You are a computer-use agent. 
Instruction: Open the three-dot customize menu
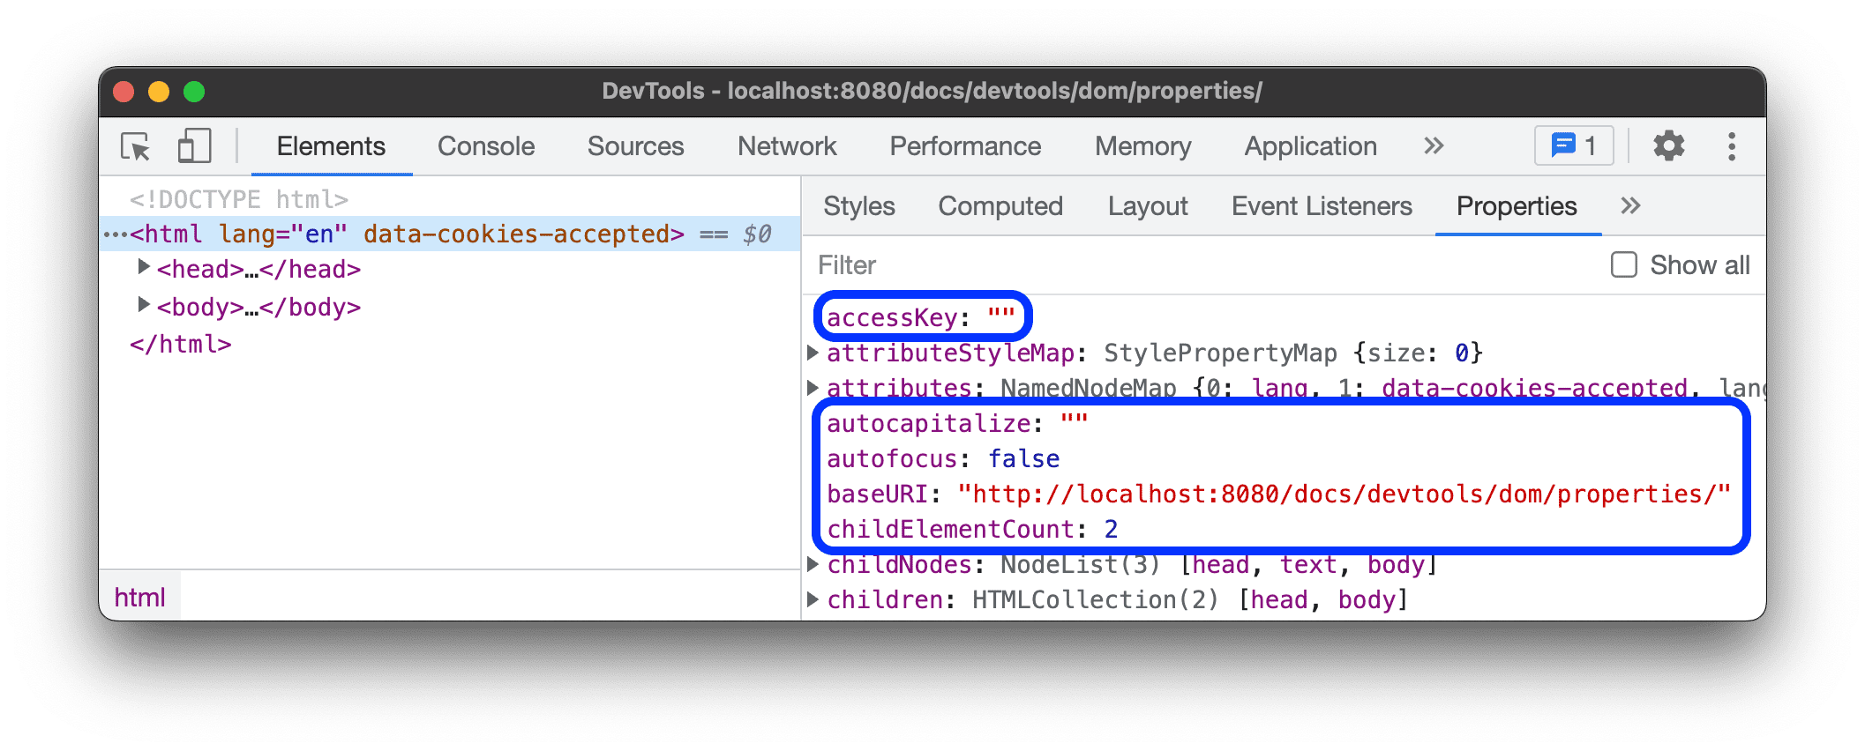1731,146
